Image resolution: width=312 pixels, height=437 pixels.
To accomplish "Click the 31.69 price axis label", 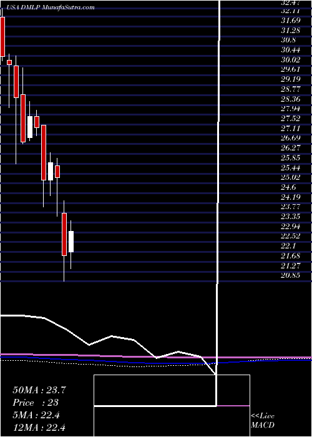I will tap(290, 21).
